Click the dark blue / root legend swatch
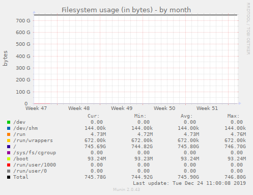Screen dimensions: 253x195 pos(9,147)
